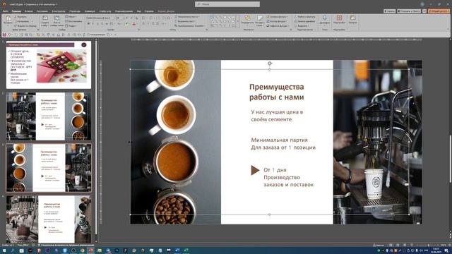Open the Windows Start menu
Image resolution: width=452 pixels, height=254 pixels.
point(4,250)
